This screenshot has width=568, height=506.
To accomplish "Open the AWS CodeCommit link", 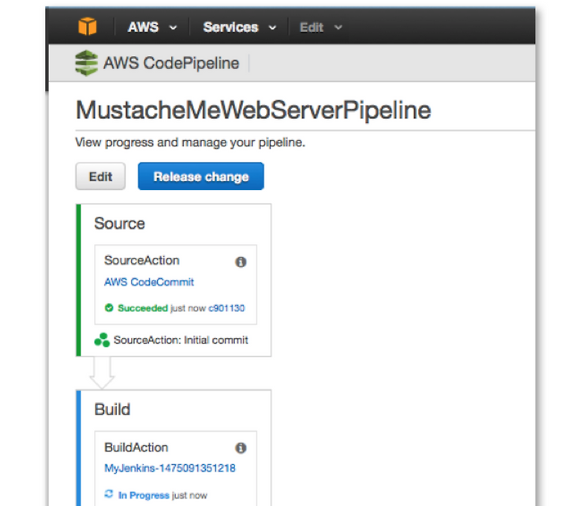I will [x=149, y=282].
